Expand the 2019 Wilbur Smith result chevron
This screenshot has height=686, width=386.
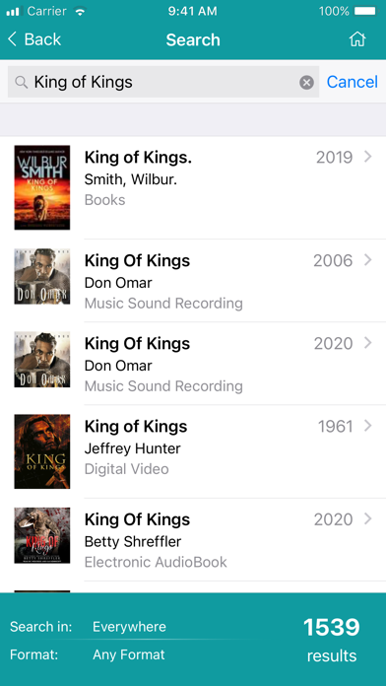point(367,157)
